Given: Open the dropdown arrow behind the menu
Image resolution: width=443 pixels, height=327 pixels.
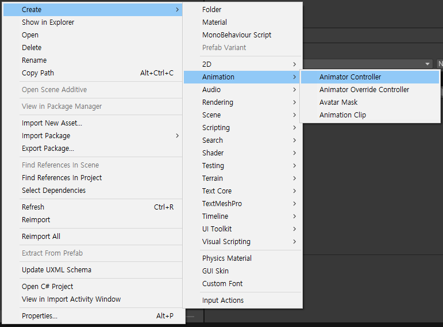Looking at the screenshot, I should coord(427,64).
